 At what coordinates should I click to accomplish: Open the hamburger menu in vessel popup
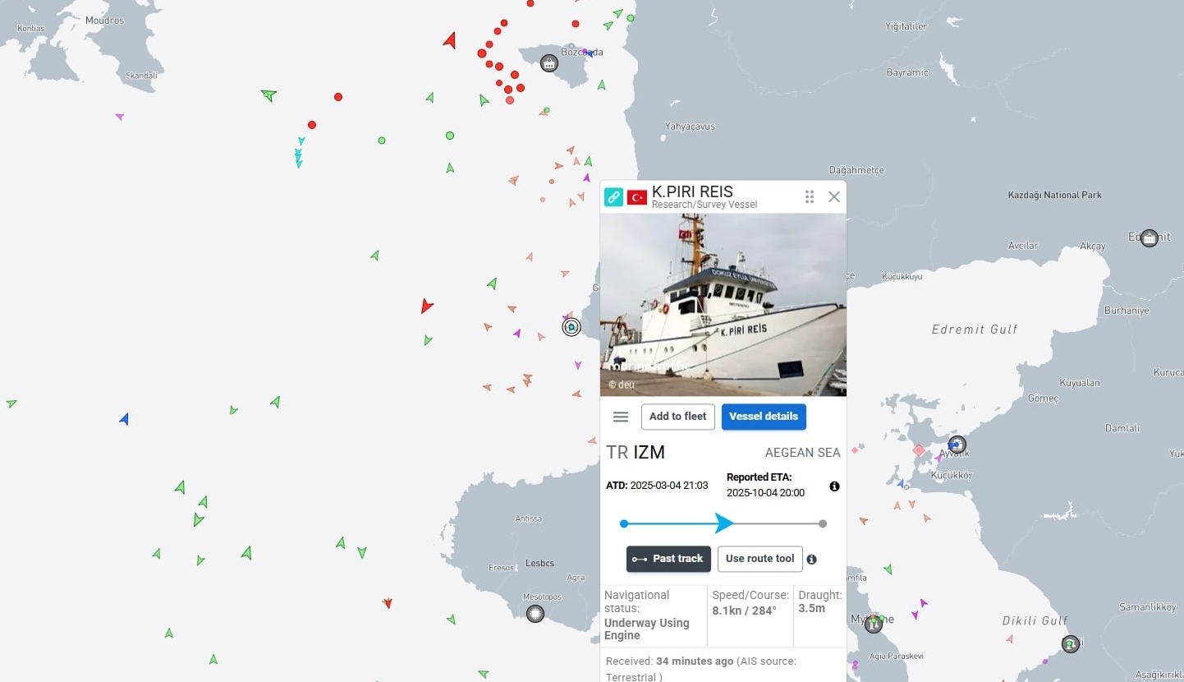tap(621, 417)
